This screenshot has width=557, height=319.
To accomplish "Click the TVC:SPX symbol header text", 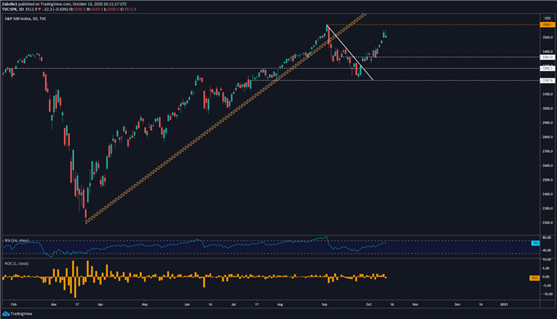I will tap(10, 9).
